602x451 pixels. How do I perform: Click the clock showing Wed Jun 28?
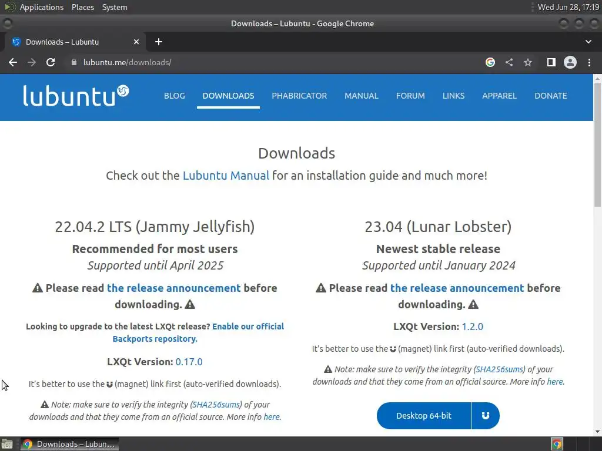(568, 7)
